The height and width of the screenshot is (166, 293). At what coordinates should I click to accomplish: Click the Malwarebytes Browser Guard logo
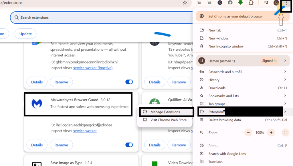point(37,103)
